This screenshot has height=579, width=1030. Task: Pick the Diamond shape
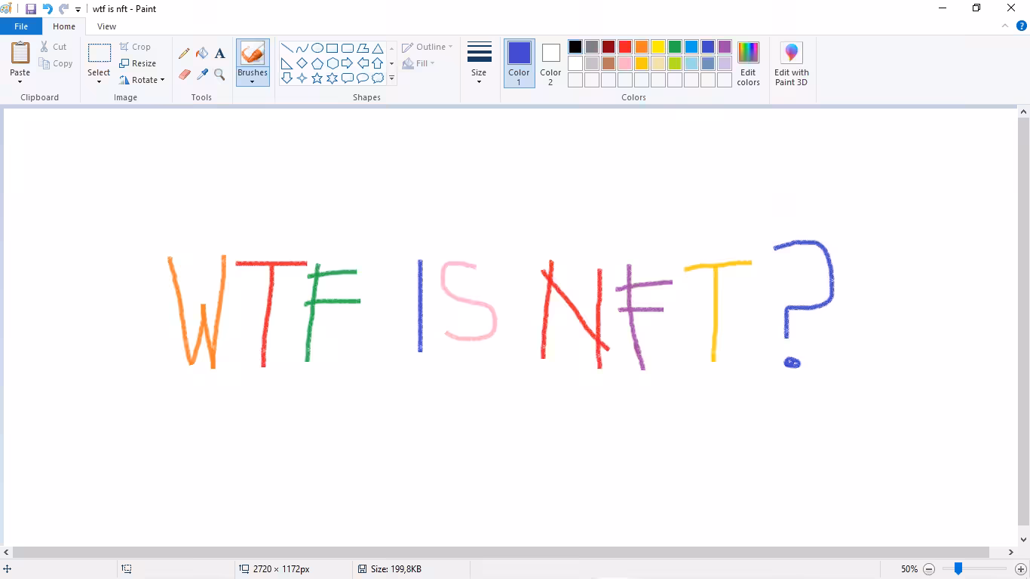pyautogui.click(x=302, y=63)
